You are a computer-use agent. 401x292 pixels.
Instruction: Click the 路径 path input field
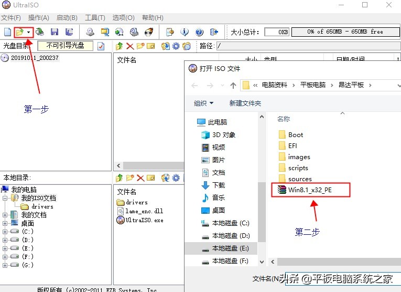coord(308,46)
